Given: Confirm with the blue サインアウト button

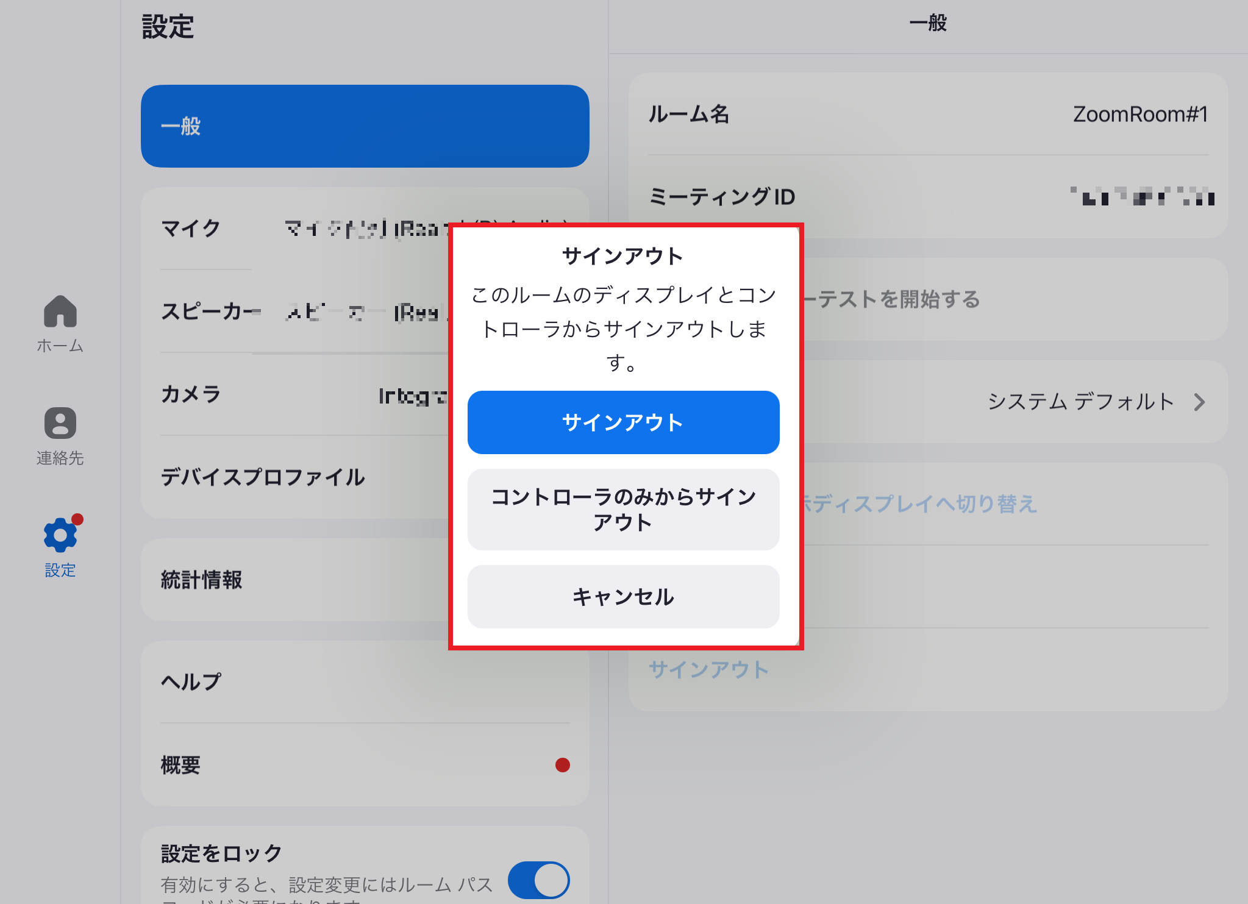Looking at the screenshot, I should pos(623,422).
